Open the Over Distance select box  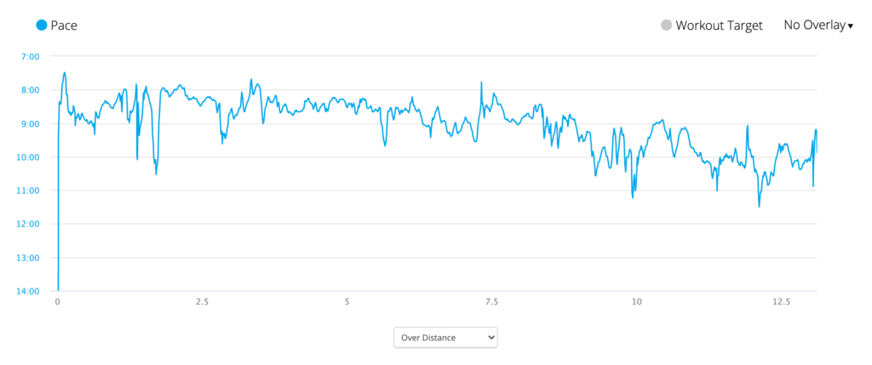[x=445, y=337]
